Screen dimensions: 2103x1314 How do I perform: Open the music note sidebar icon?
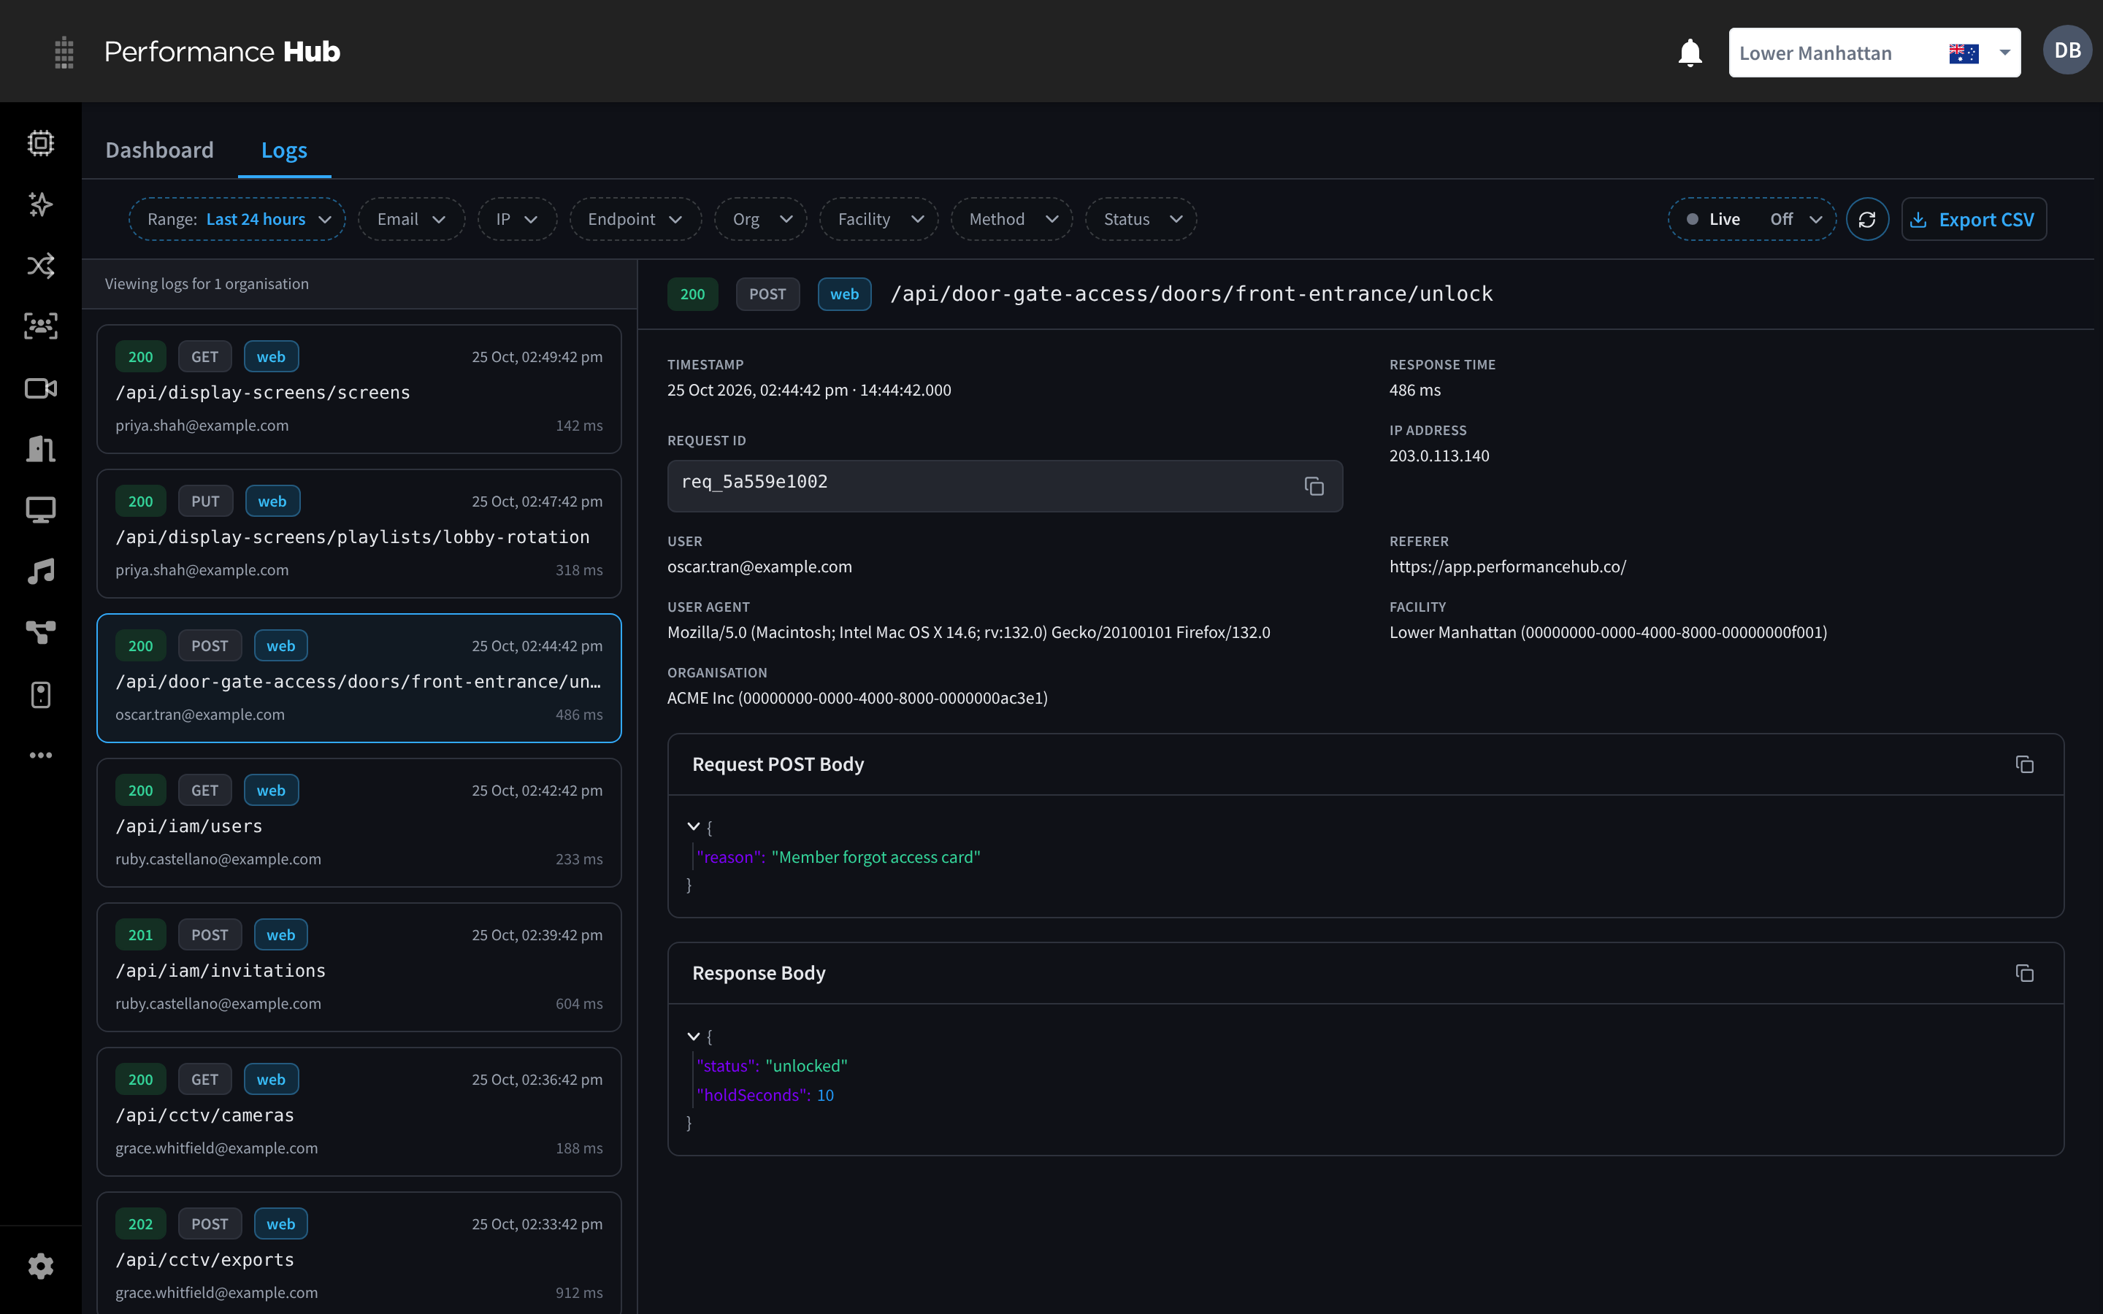(x=41, y=572)
